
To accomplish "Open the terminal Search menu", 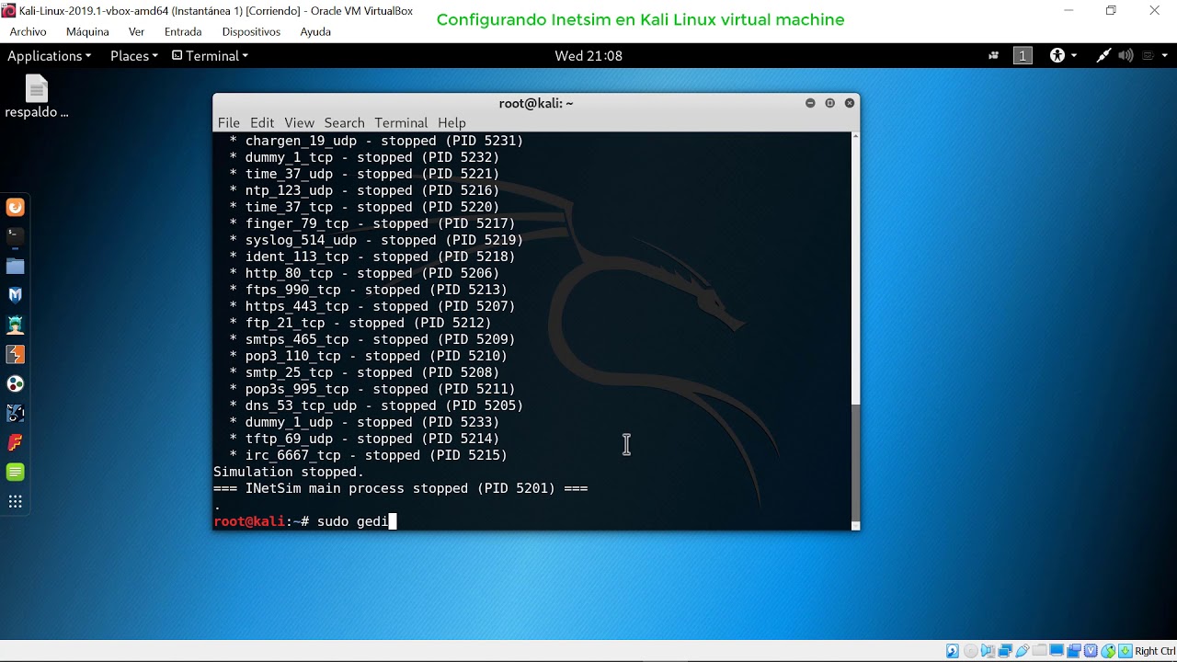I will (x=344, y=122).
